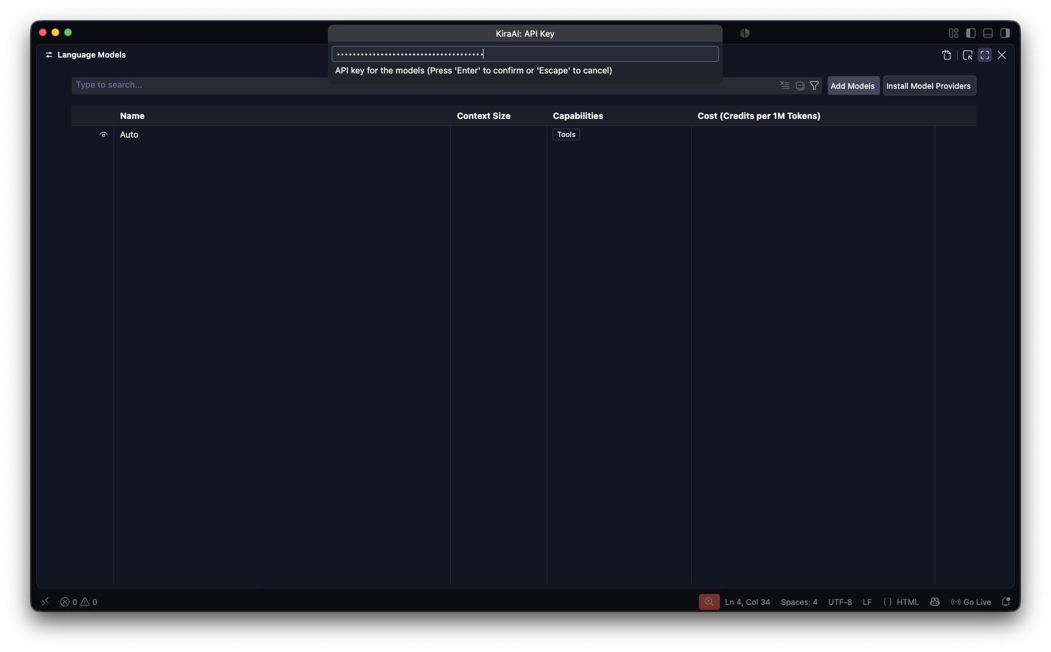
Task: Change indentation via Spaces: 4
Action: [799, 602]
